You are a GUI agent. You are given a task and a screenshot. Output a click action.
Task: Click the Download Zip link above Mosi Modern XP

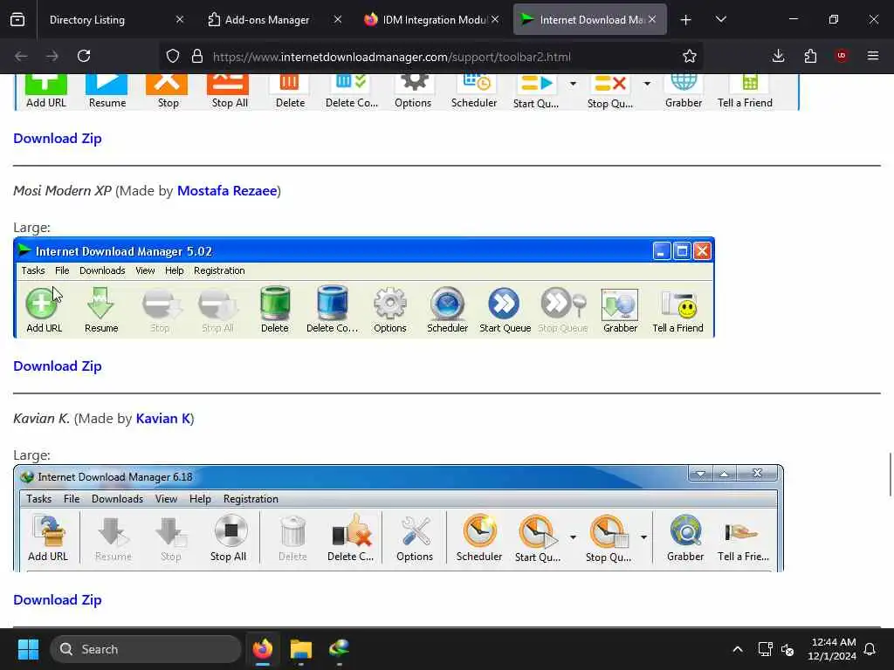[x=58, y=139]
